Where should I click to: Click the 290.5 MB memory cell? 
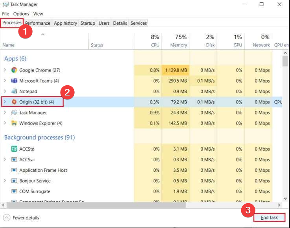click(176, 81)
